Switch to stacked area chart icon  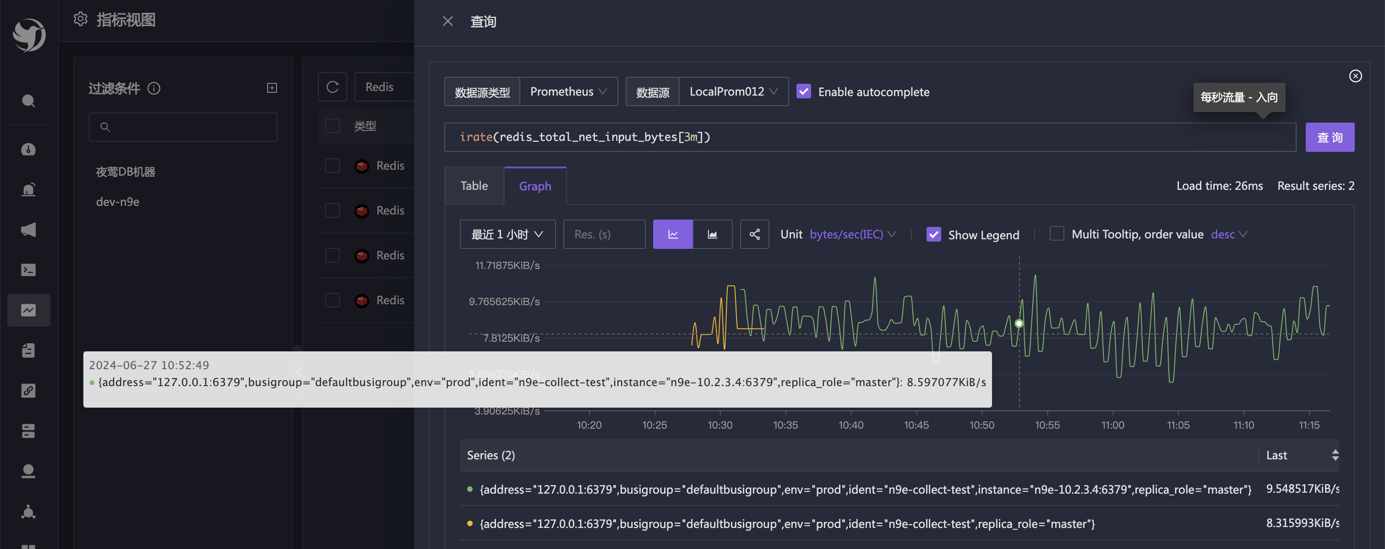[712, 234]
